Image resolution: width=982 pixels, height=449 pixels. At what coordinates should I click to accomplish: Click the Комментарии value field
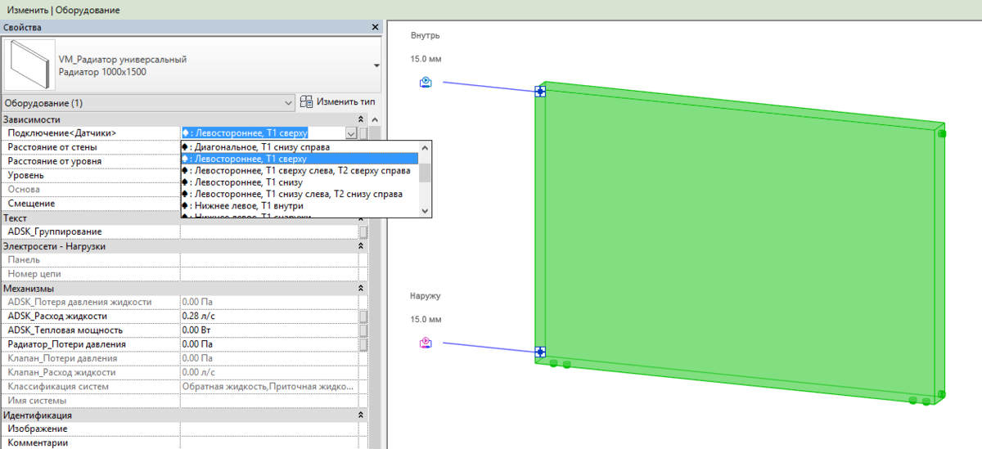(269, 442)
